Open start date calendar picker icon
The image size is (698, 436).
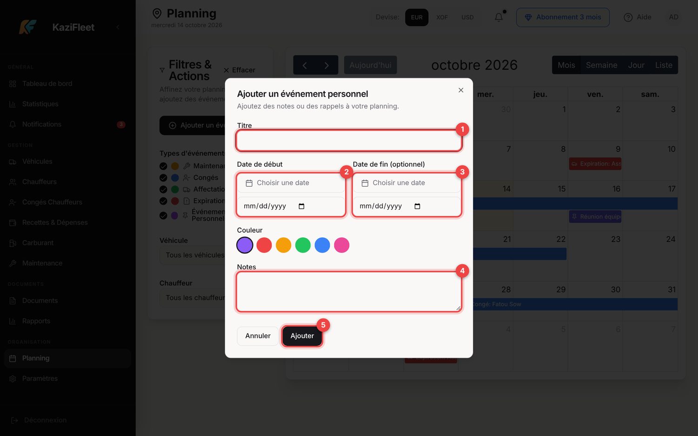(302, 206)
